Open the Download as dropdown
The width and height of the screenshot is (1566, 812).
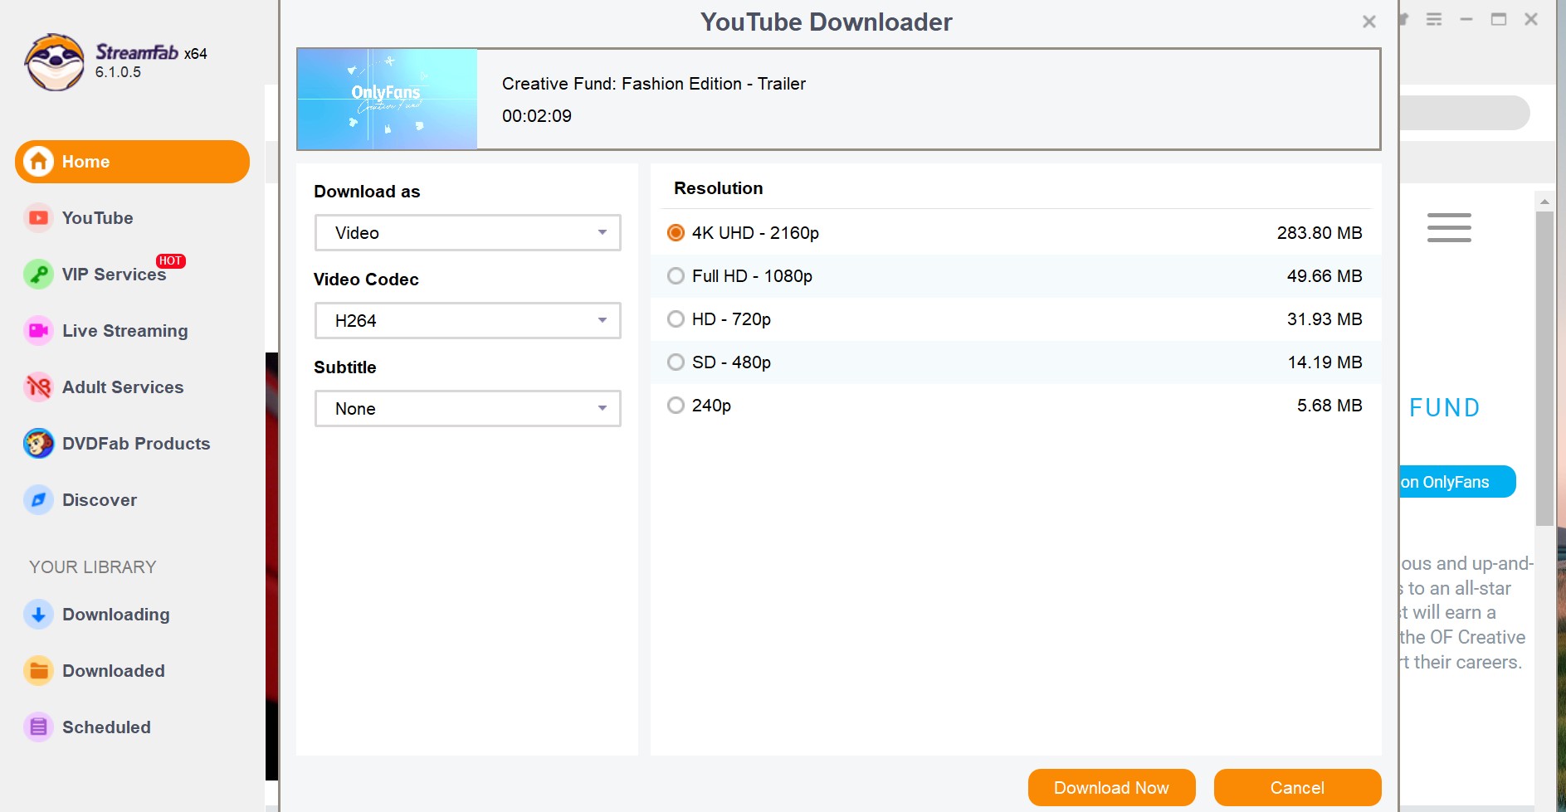pos(468,233)
